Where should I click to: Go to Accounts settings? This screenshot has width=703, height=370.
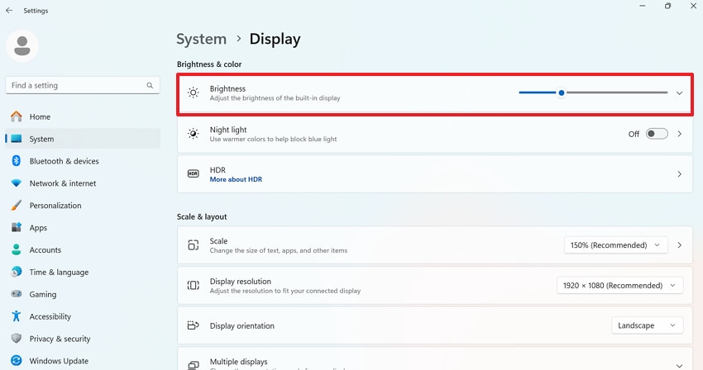point(83,249)
